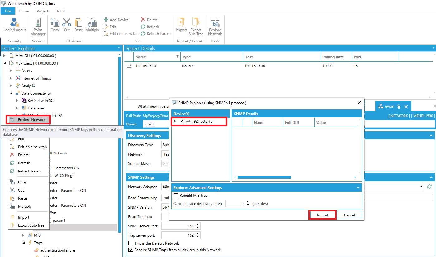Expand the MIB tree node
The width and height of the screenshot is (436, 257).
point(23,235)
